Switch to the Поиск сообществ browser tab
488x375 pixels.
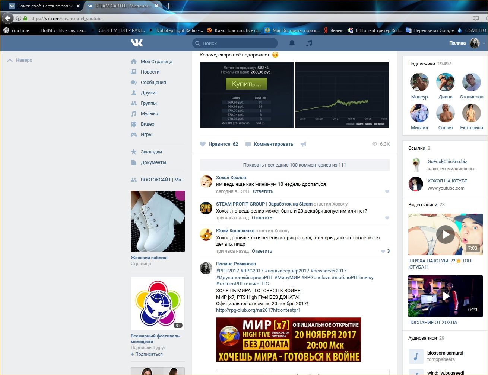(x=45, y=6)
